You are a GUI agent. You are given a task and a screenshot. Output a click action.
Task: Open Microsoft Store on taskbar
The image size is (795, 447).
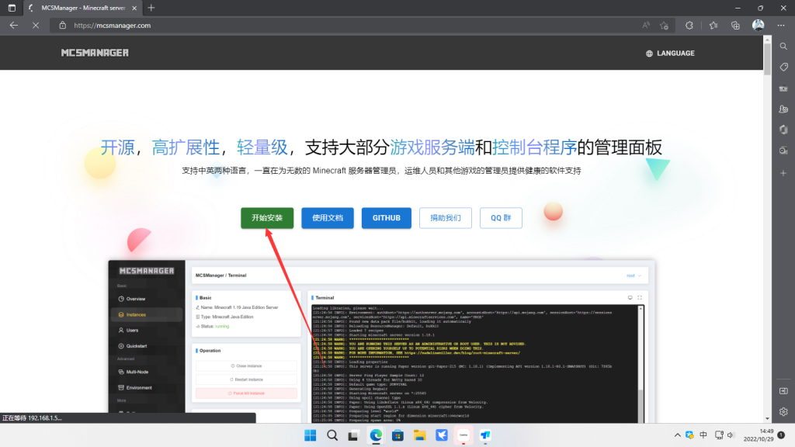(397, 435)
